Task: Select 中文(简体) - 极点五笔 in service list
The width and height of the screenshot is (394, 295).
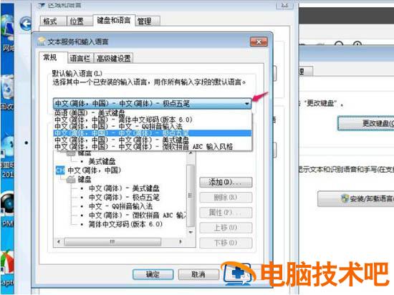Action: point(124,198)
